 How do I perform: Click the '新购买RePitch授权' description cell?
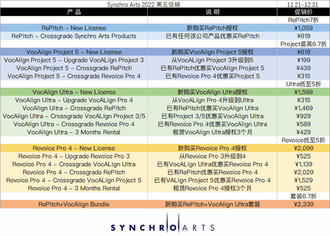click(x=212, y=28)
